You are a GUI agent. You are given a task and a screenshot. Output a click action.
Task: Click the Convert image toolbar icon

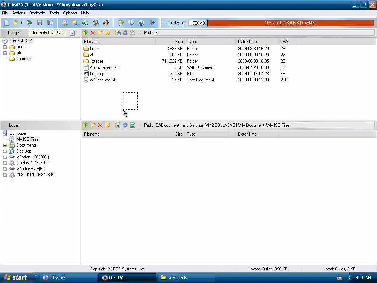coord(75,23)
